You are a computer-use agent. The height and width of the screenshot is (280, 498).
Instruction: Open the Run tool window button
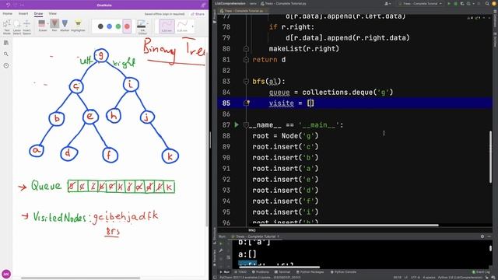tap(225, 272)
